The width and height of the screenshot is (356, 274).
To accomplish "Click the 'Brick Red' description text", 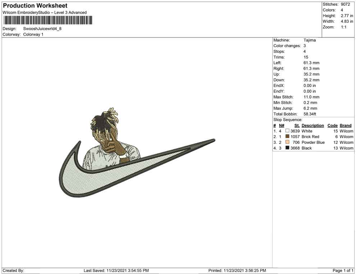I will pyautogui.click(x=310, y=137).
